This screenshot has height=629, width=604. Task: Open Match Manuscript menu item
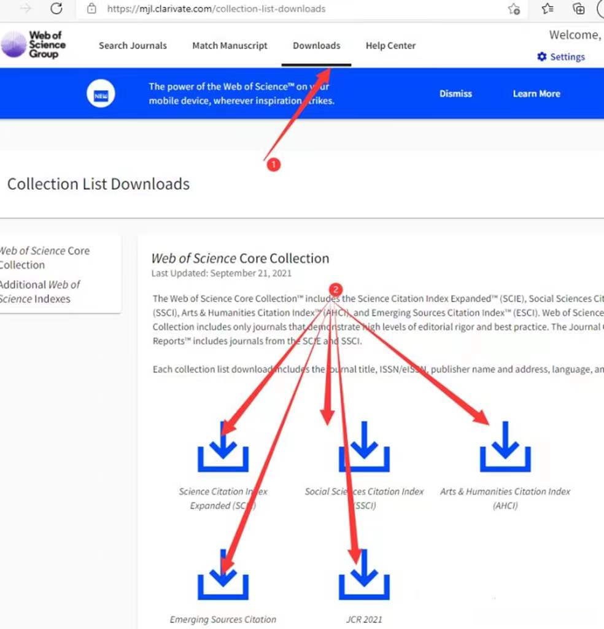pos(230,45)
